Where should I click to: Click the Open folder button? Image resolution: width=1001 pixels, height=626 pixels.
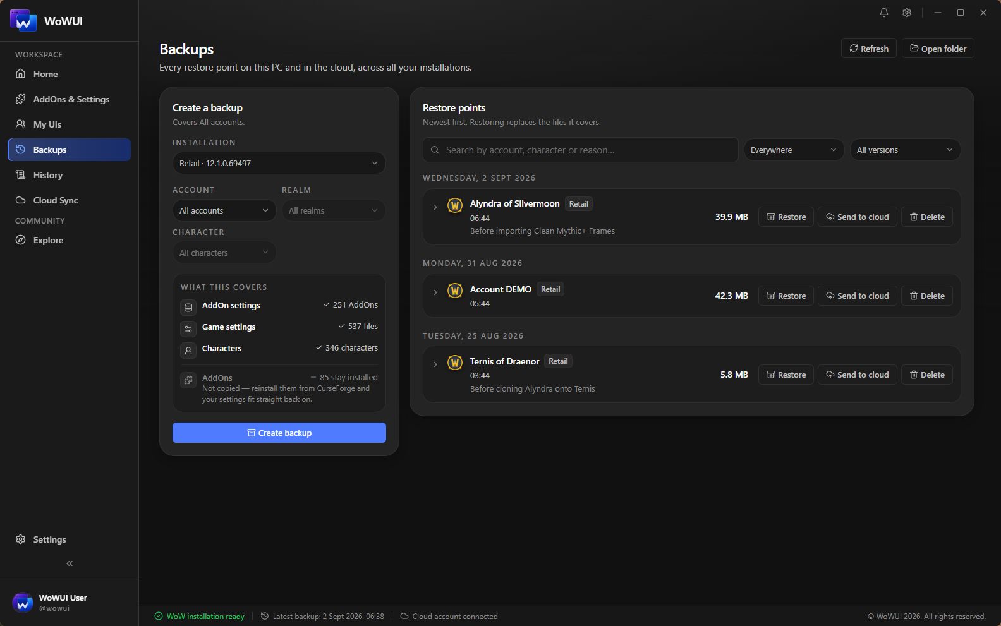(938, 49)
